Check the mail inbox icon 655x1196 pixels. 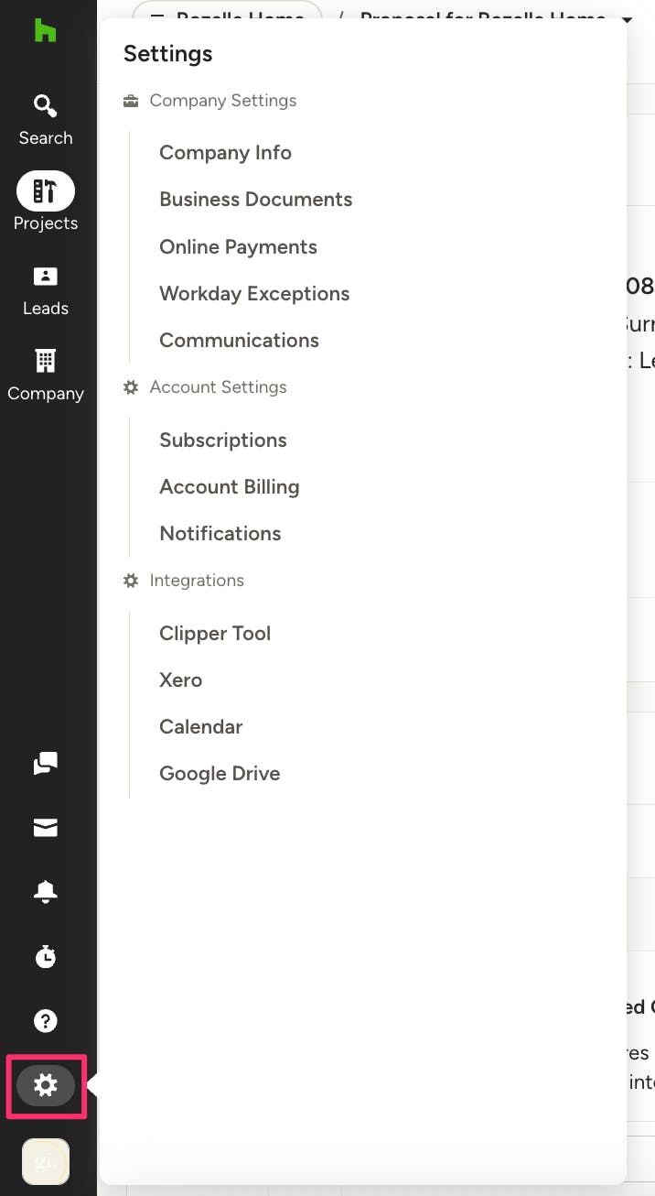pos(45,827)
